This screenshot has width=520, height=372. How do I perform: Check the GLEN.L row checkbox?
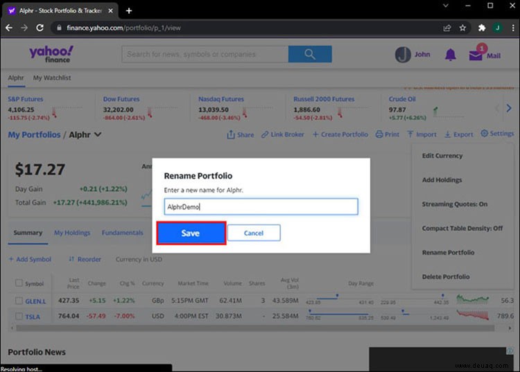[x=19, y=301]
